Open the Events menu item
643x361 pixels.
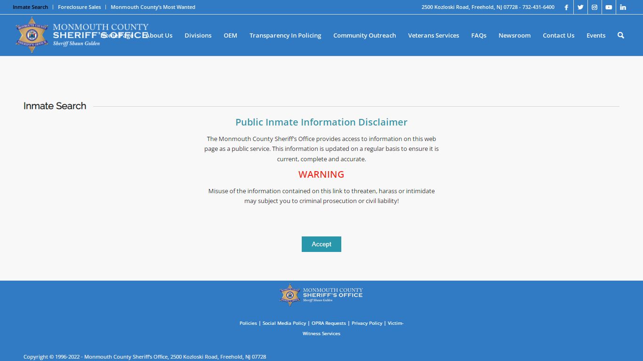coord(596,35)
